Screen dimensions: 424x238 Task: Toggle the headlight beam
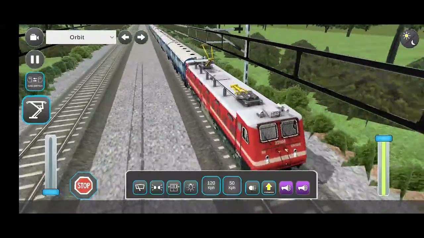point(252,188)
